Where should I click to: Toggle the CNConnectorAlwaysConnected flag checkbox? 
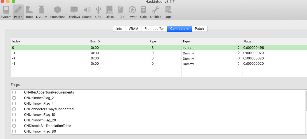[x=14, y=109]
